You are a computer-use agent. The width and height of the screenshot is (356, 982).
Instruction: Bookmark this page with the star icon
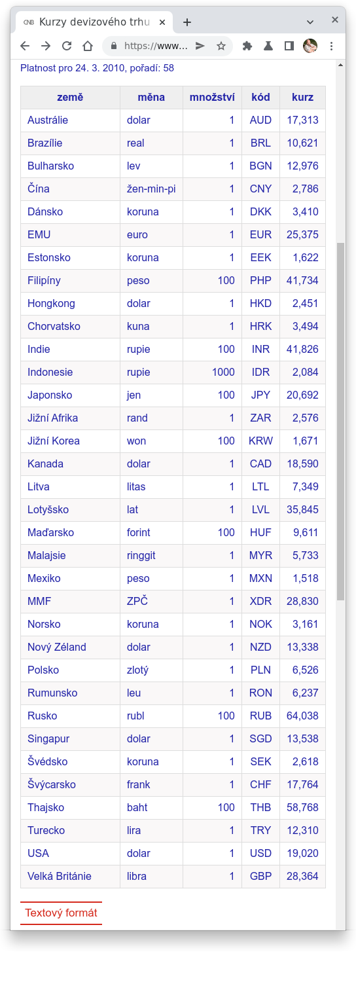[221, 46]
